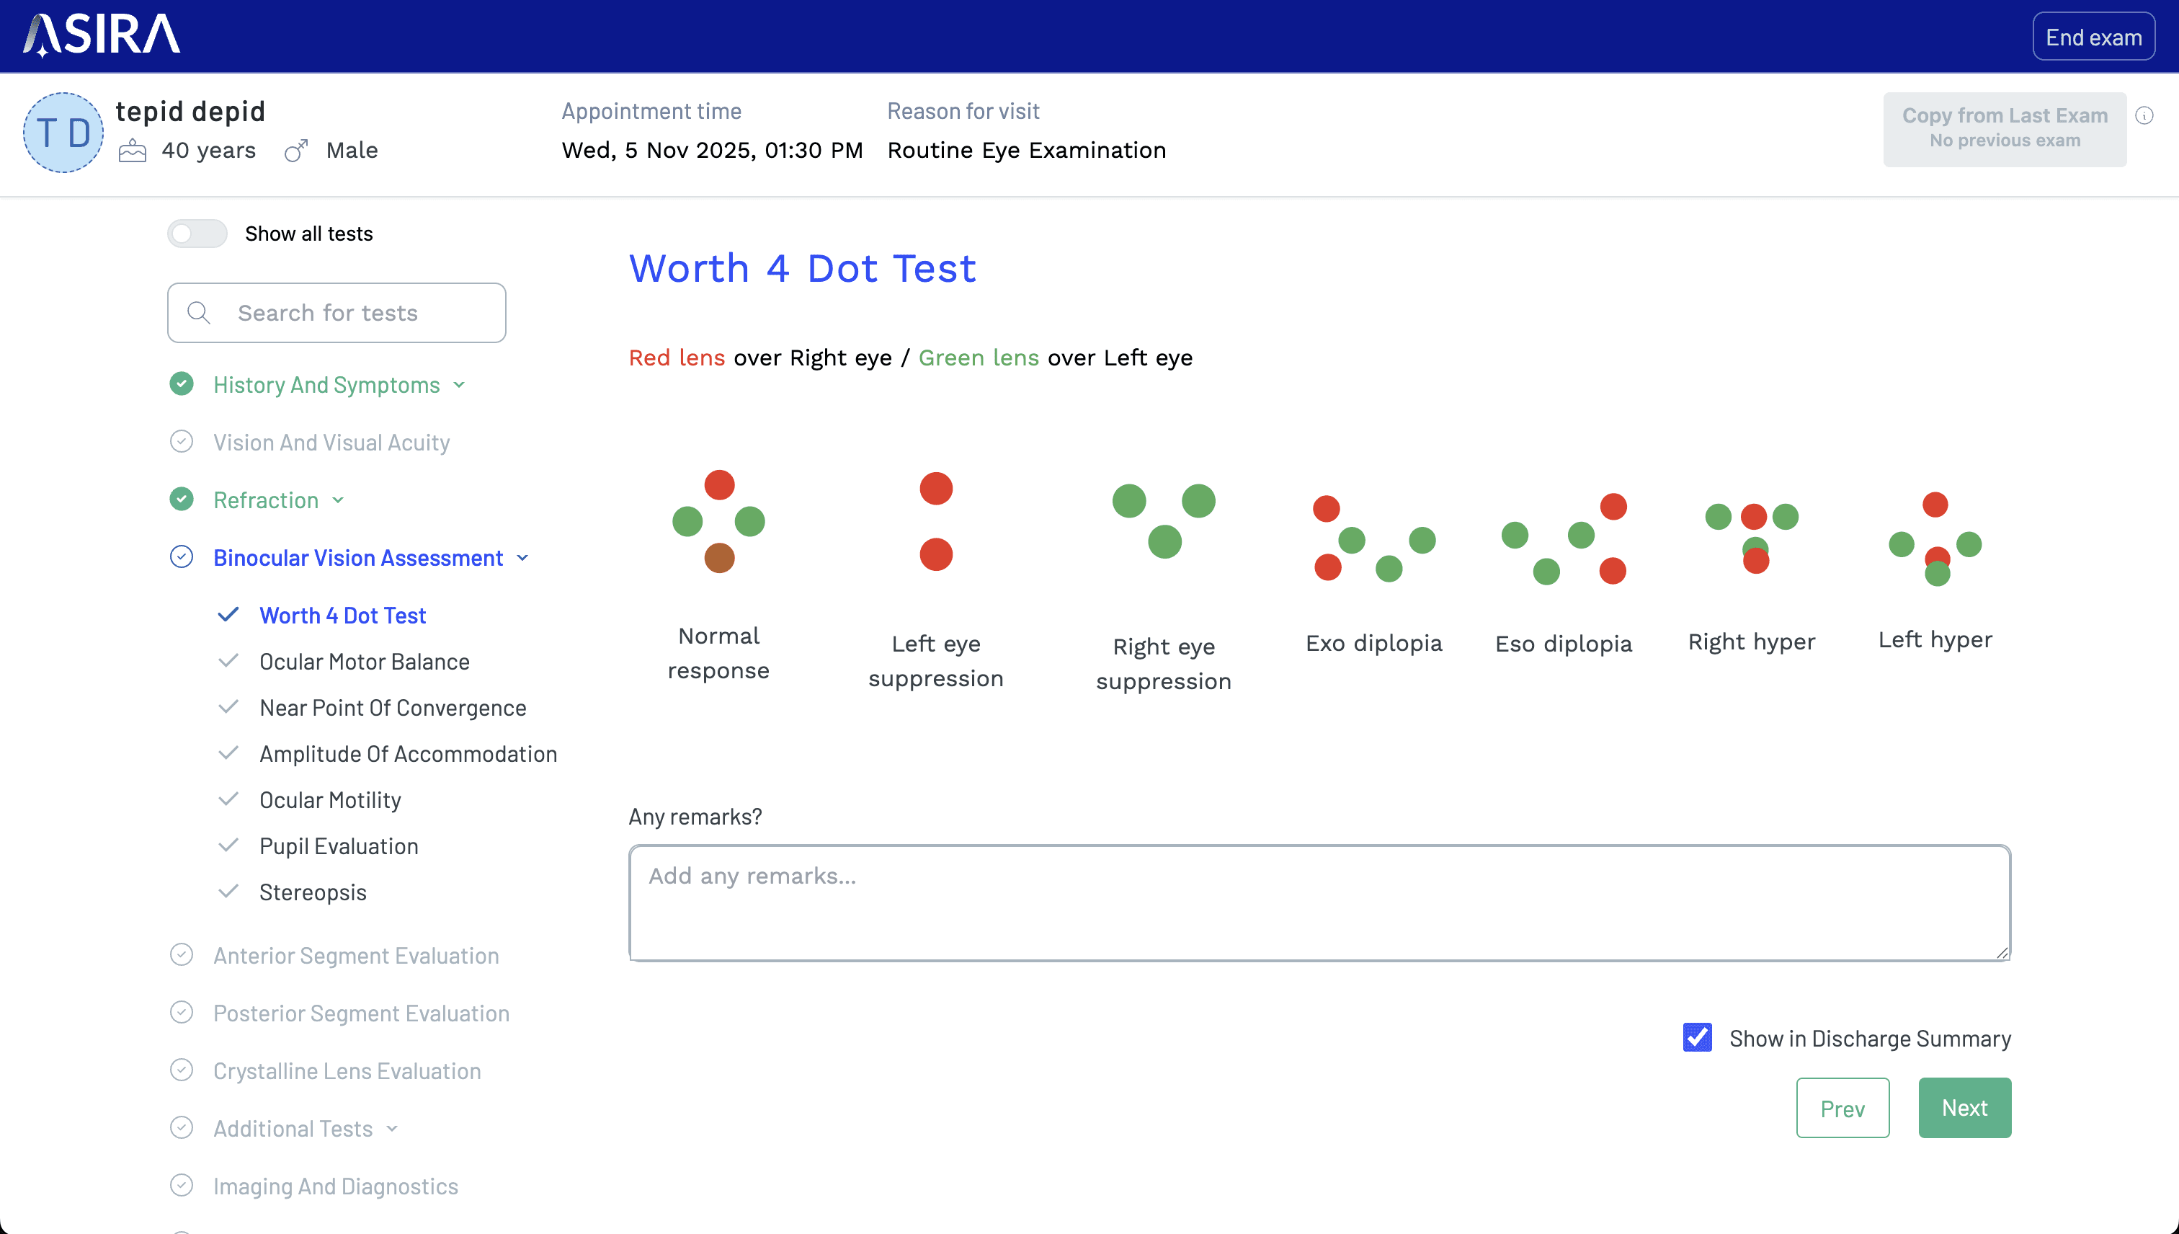The image size is (2179, 1234).
Task: Open the Ocular Motor Balance test
Action: pos(365,661)
